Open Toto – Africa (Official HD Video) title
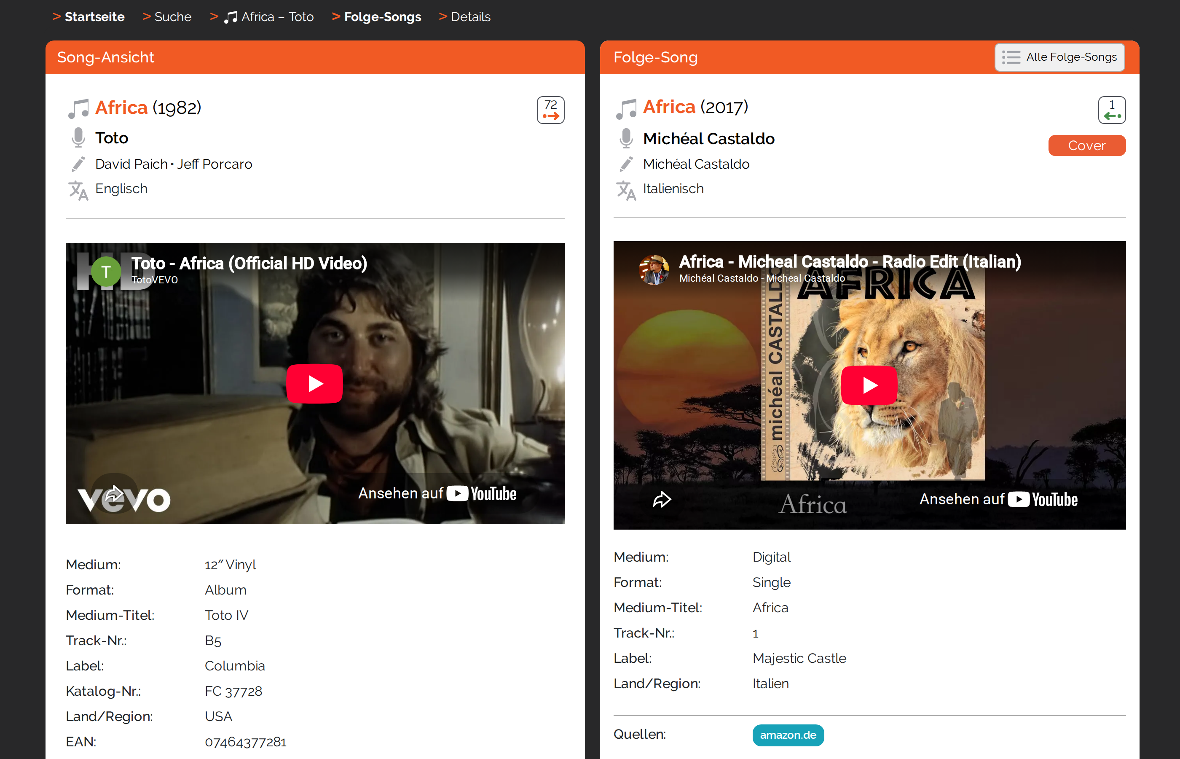This screenshot has height=759, width=1180. coord(249,263)
